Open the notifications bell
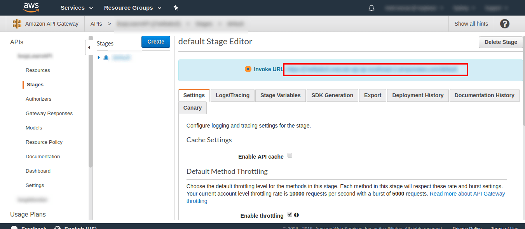 click(371, 7)
